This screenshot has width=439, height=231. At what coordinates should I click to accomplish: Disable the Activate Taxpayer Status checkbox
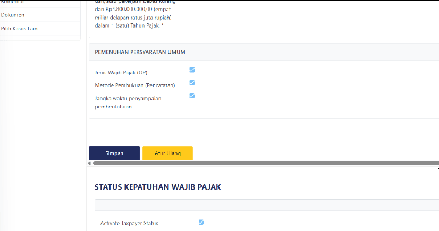pos(201,222)
